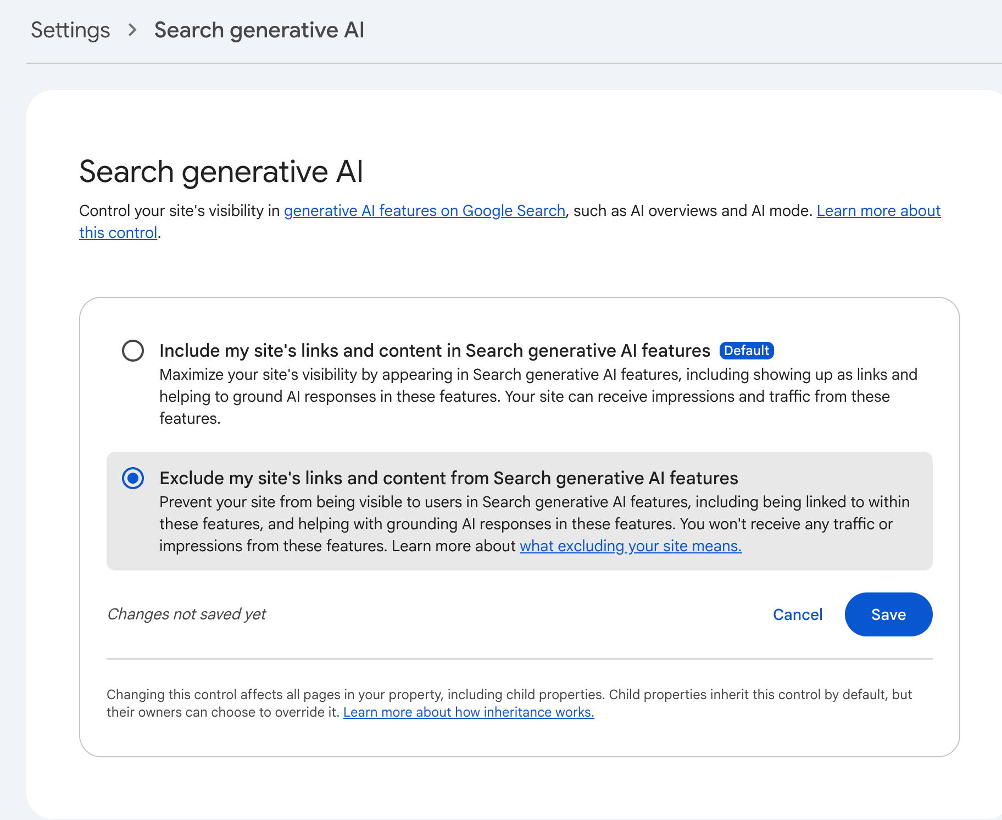
Task: Click the Search generative AI breadcrumb
Action: pyautogui.click(x=259, y=30)
